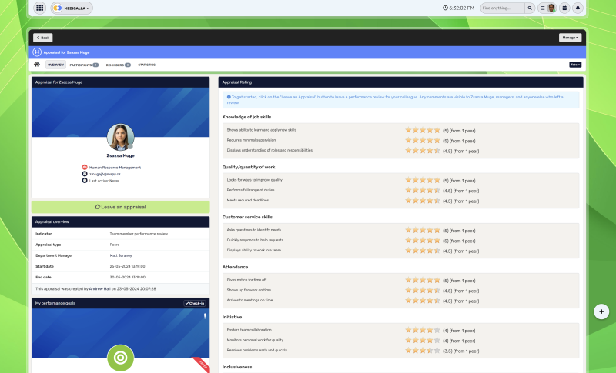Image resolution: width=616 pixels, height=373 pixels.
Task: Click stars for Shows up for work on time
Action: pyautogui.click(x=423, y=291)
